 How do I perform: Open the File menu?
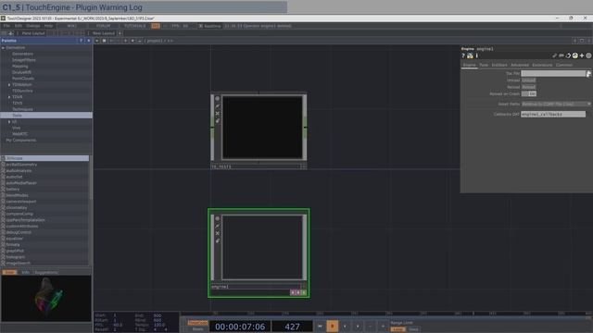pos(6,26)
